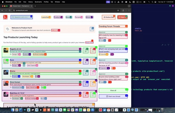Click test.py in the terminal window
Viewport: 175px width, 113px height.
coord(138,31)
